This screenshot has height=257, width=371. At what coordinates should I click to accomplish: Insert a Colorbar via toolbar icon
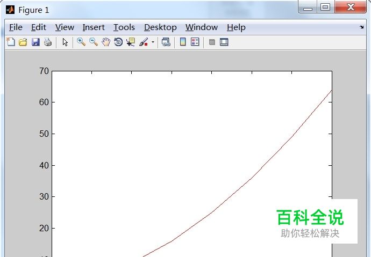point(183,42)
